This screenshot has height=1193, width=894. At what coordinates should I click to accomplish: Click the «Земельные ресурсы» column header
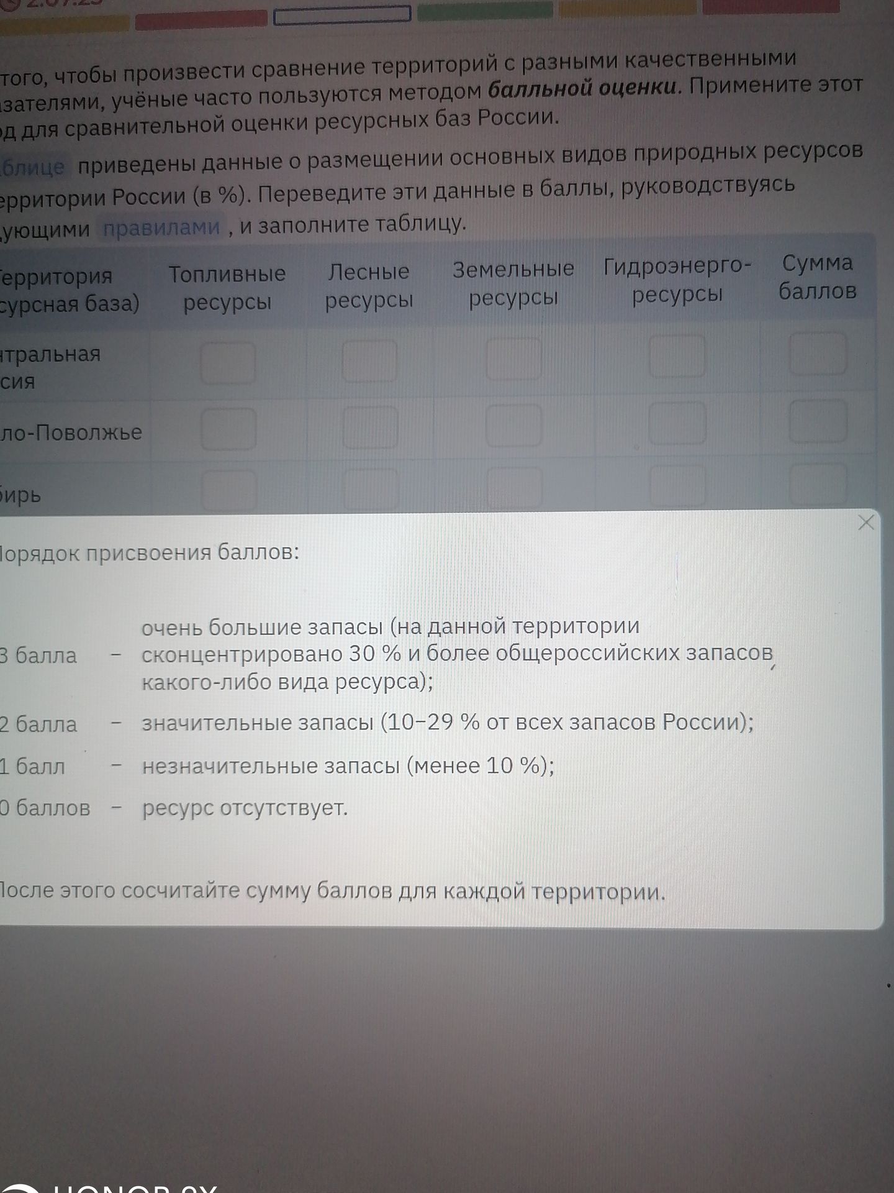[513, 283]
